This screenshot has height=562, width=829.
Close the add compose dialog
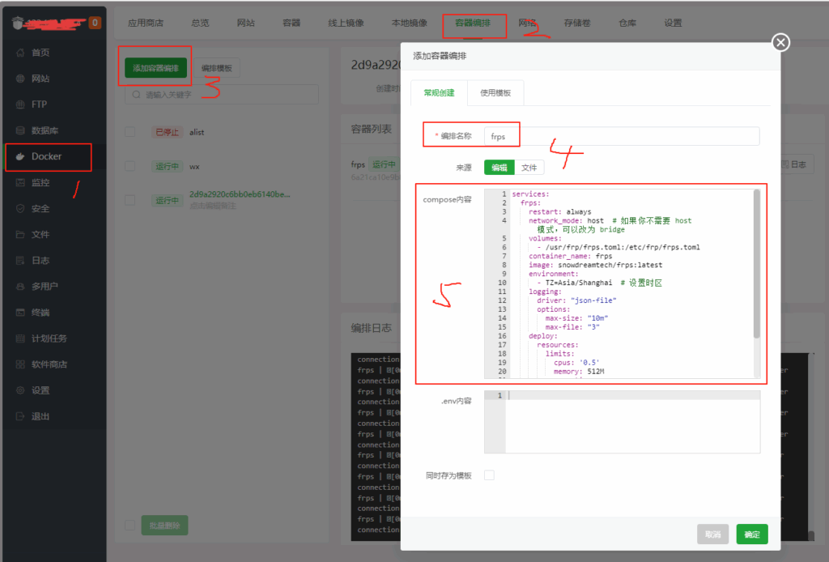point(780,43)
